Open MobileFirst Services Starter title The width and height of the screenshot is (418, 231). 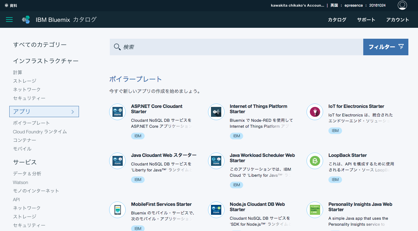[x=161, y=204]
